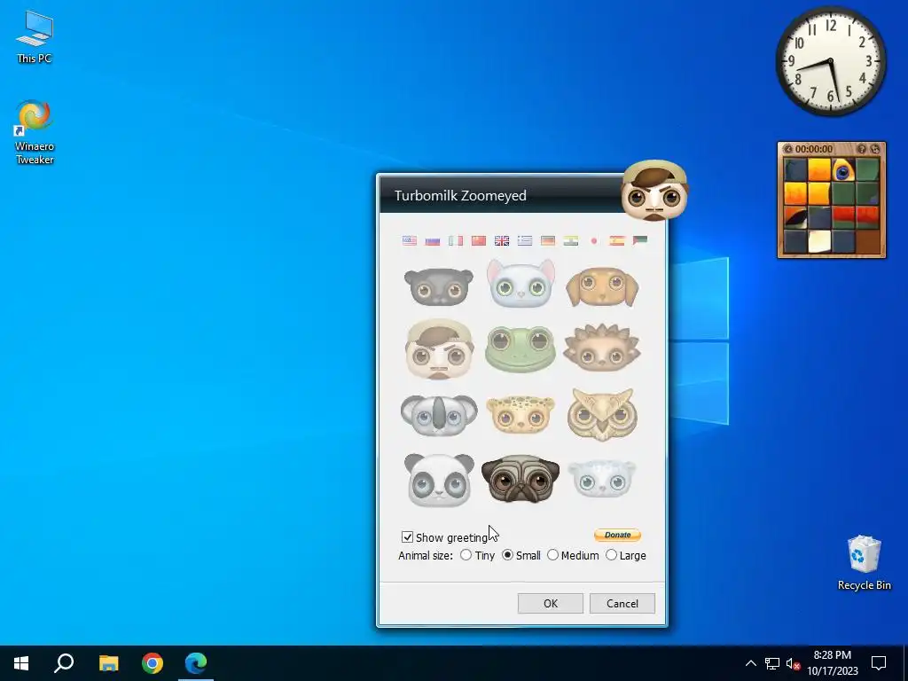Pick the owl animal

602,415
